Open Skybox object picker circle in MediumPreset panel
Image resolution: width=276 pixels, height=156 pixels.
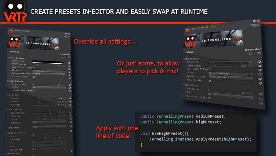pyautogui.click(x=64, y=71)
